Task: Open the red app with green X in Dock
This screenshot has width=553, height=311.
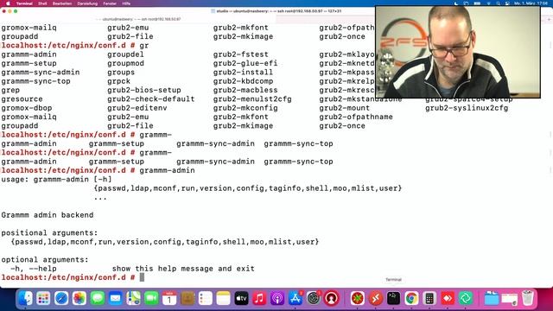Action: coord(357,298)
